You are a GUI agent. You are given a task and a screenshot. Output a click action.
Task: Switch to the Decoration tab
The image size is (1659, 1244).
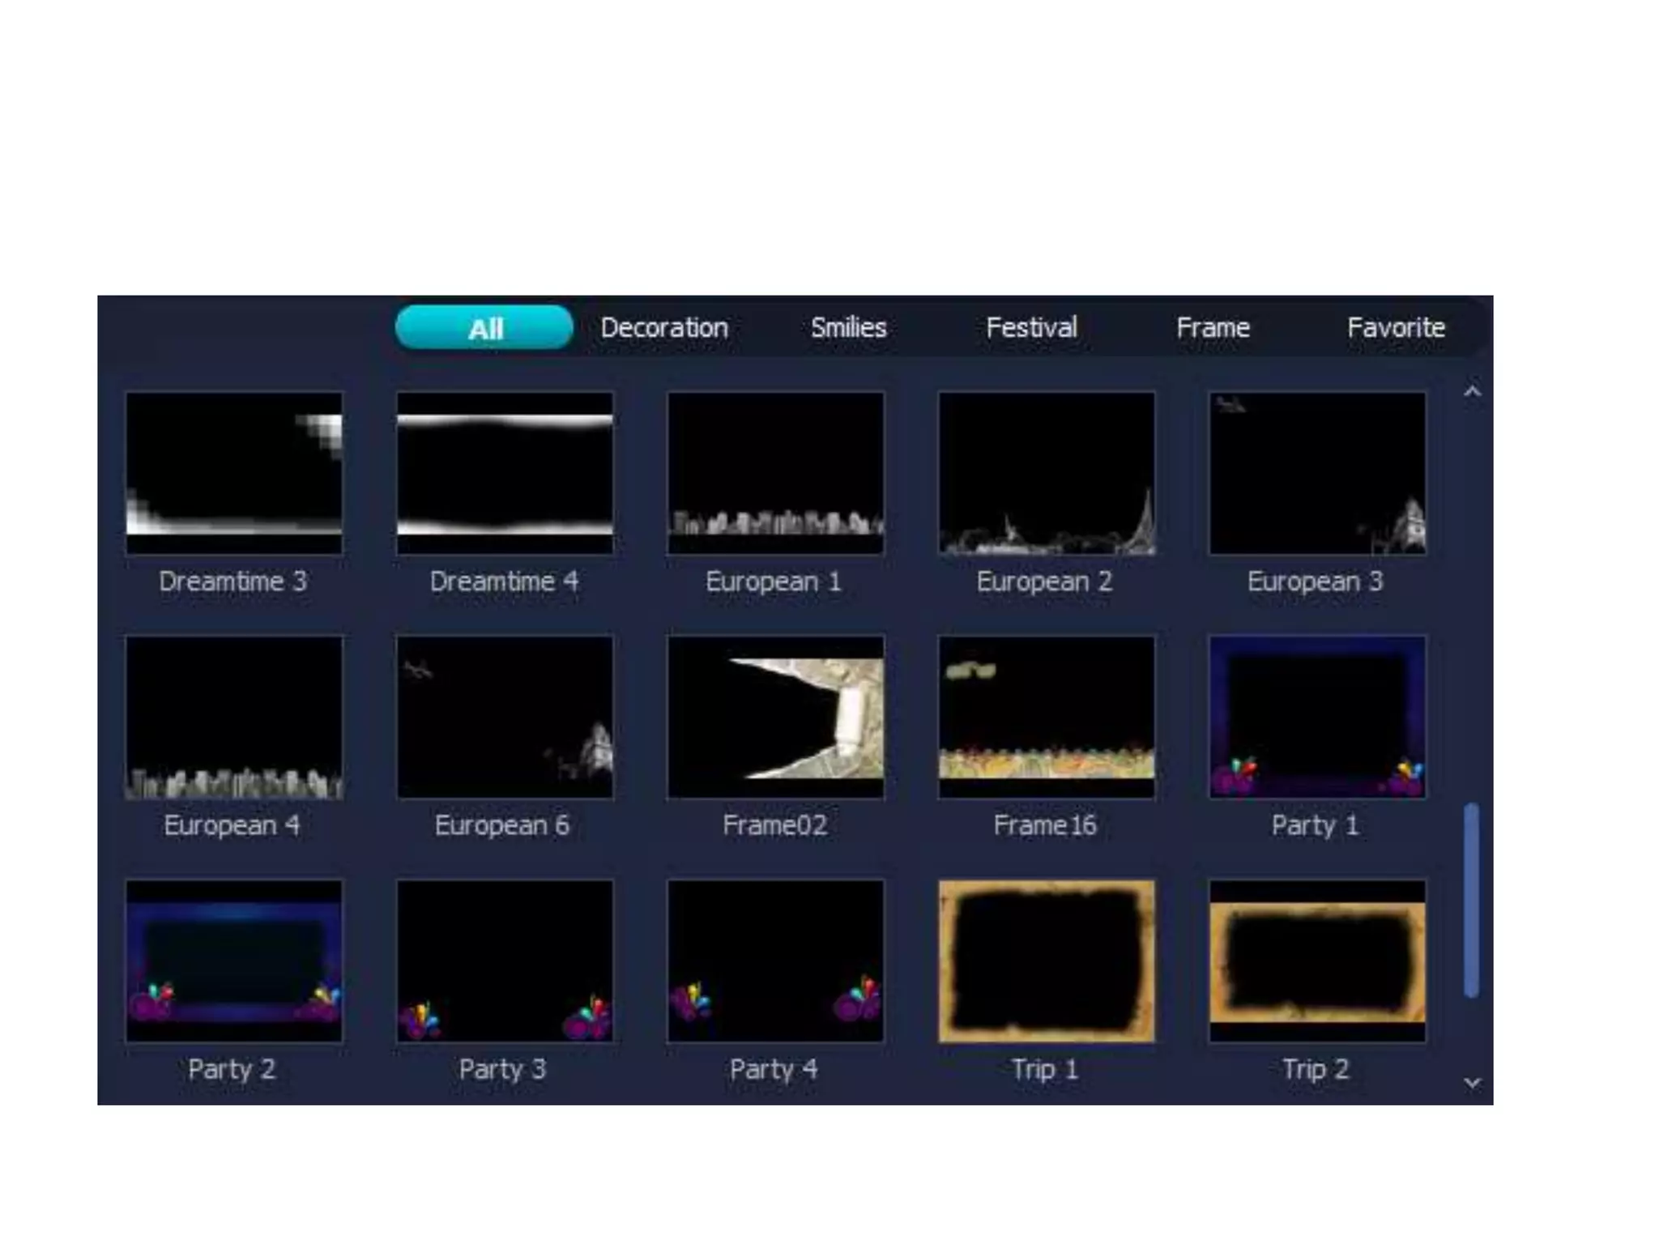click(x=664, y=328)
